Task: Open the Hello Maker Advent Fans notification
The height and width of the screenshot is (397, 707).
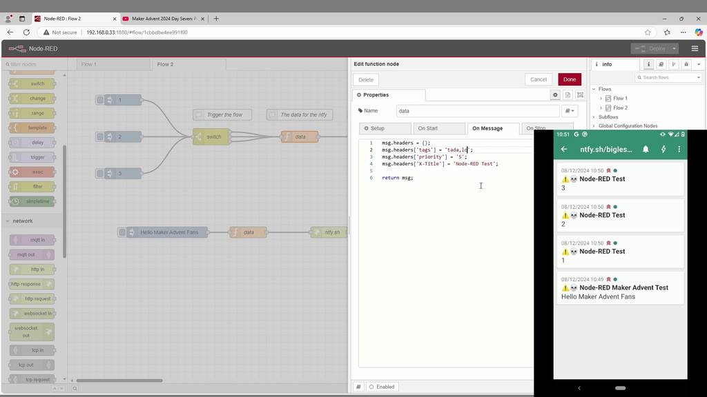Action: (620, 288)
